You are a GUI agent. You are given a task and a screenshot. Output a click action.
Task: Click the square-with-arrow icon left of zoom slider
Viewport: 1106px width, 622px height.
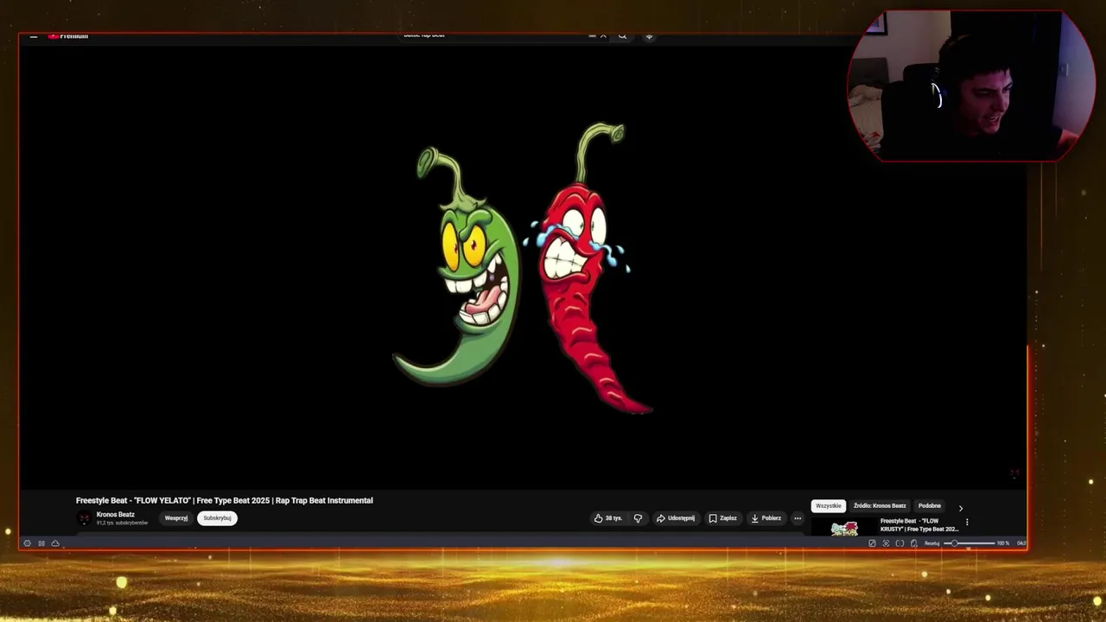[872, 543]
